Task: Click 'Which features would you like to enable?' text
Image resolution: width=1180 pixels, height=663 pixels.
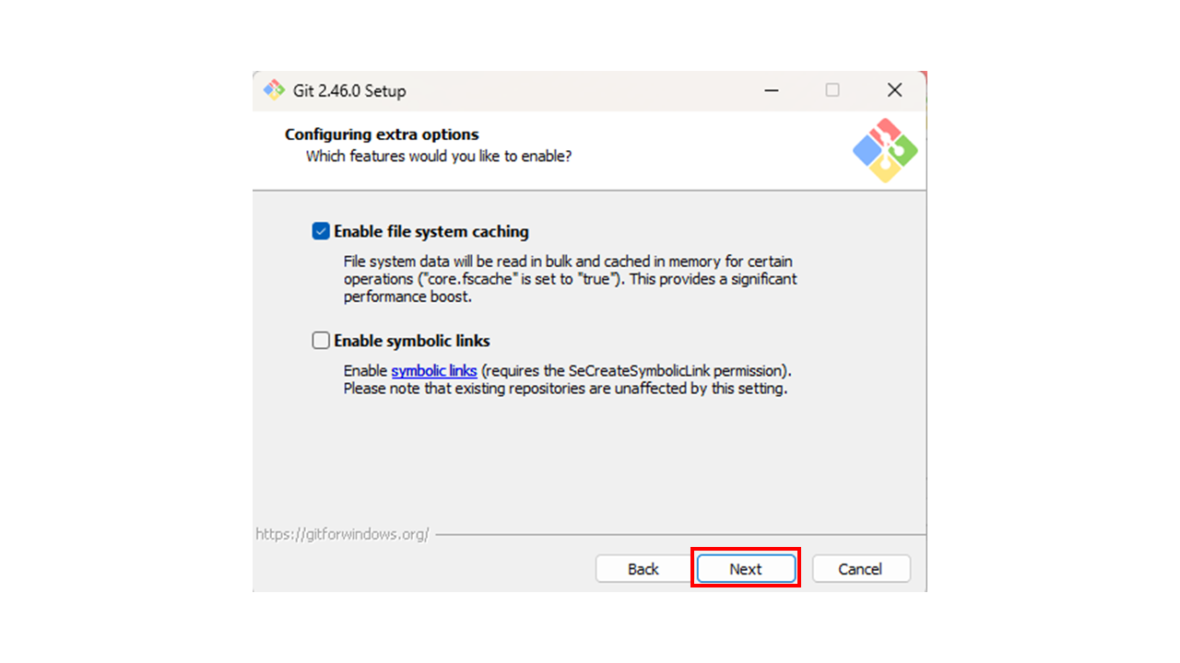Action: click(x=439, y=157)
